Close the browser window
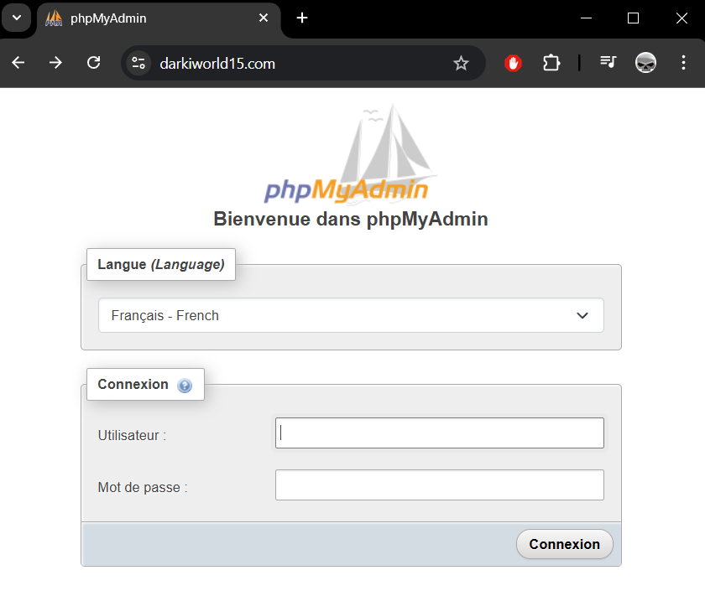 pos(681,18)
